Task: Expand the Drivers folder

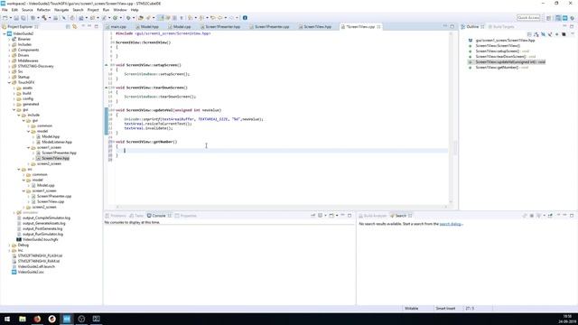Action: [x=9, y=55]
